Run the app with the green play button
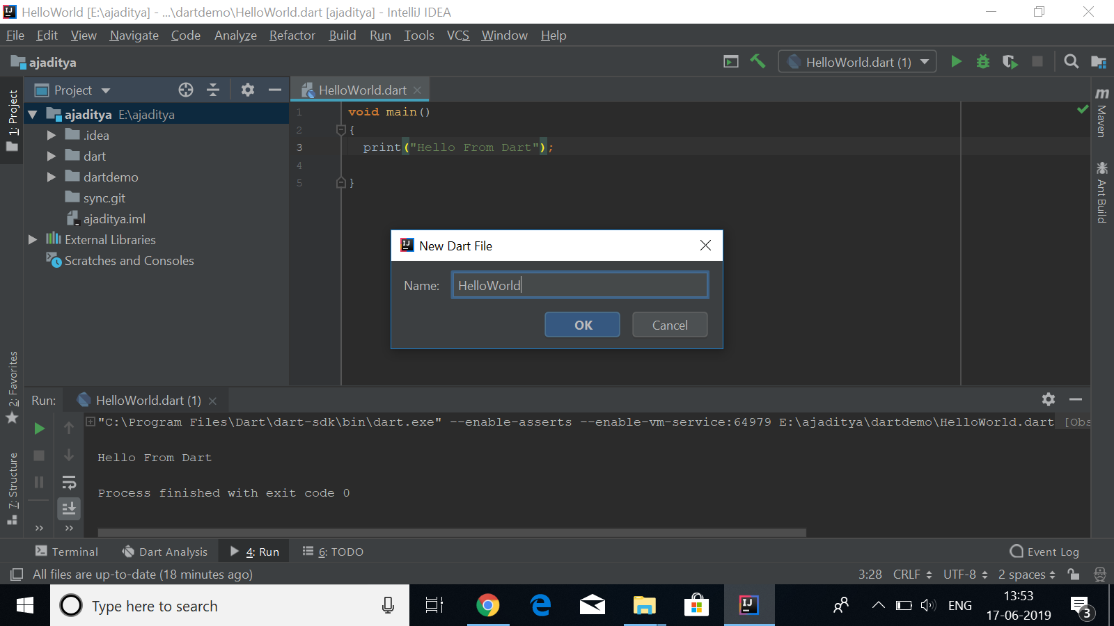Viewport: 1114px width, 626px height. point(956,61)
